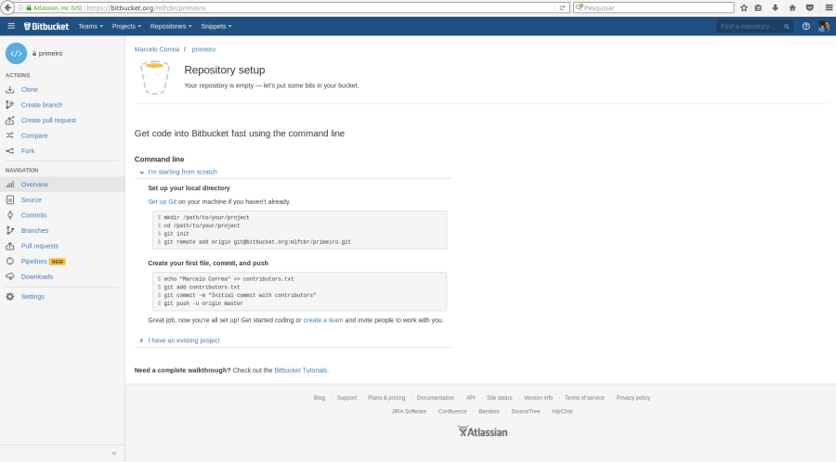836x462 pixels.
Task: Click the Create branch icon
Action: tap(10, 105)
